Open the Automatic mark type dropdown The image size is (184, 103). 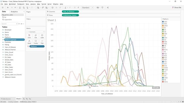36,32
